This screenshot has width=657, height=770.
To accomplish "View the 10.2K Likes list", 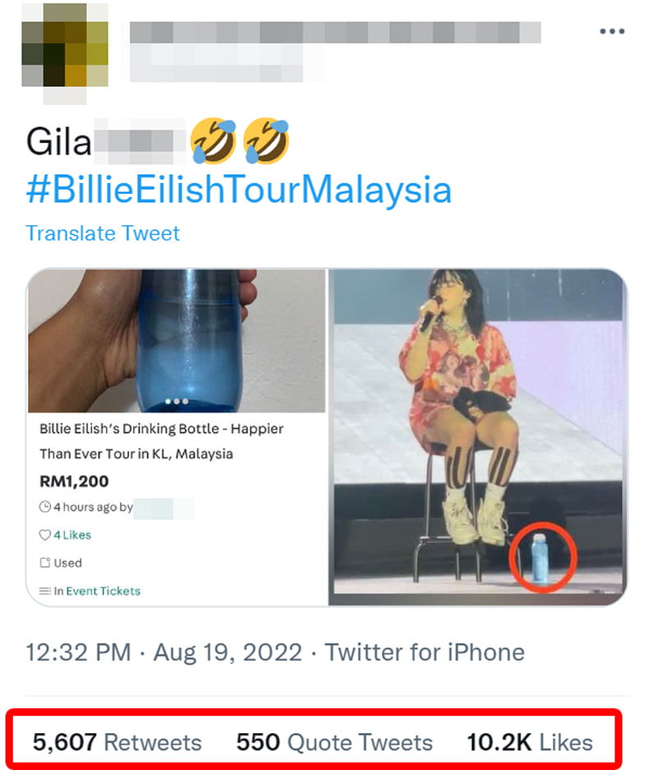I will (530, 742).
